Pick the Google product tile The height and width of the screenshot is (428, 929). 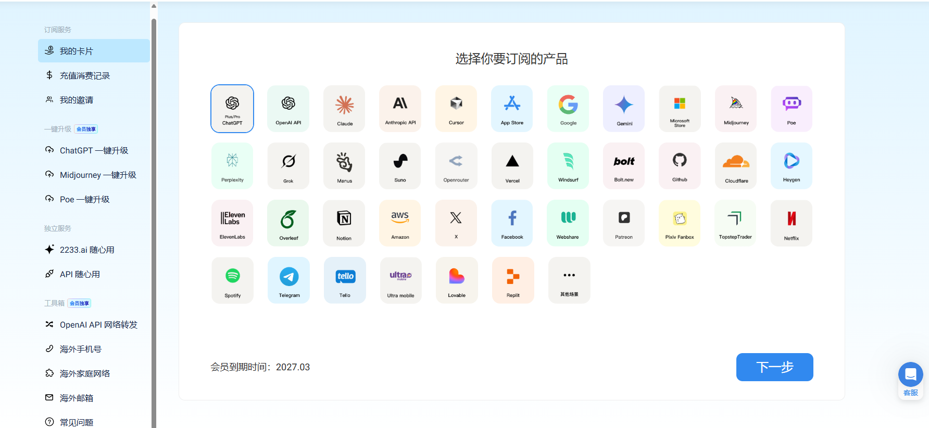pyautogui.click(x=568, y=109)
